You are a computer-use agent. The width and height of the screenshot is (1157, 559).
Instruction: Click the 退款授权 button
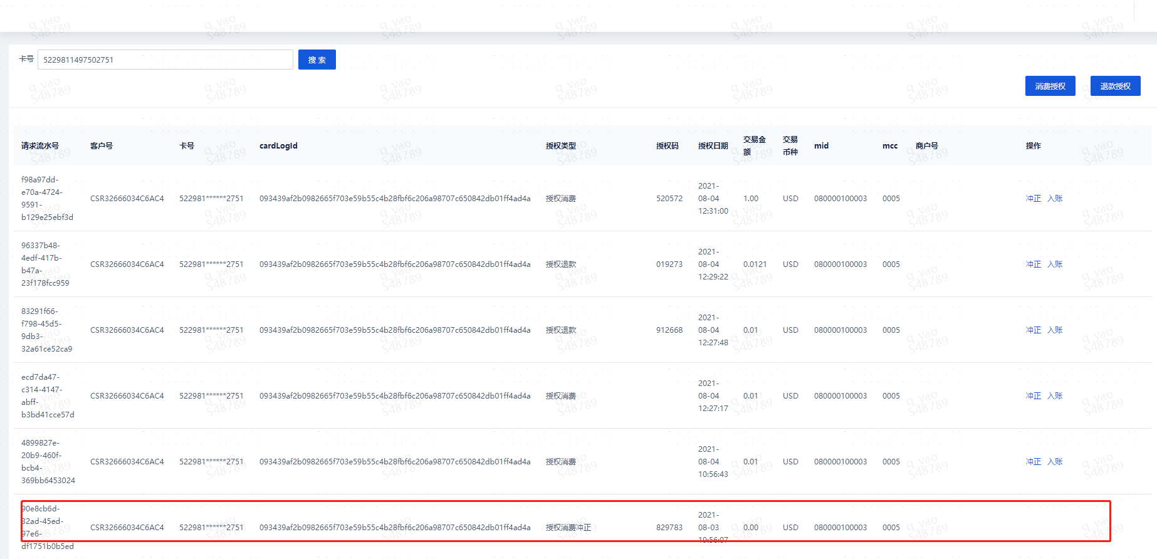tap(1115, 86)
